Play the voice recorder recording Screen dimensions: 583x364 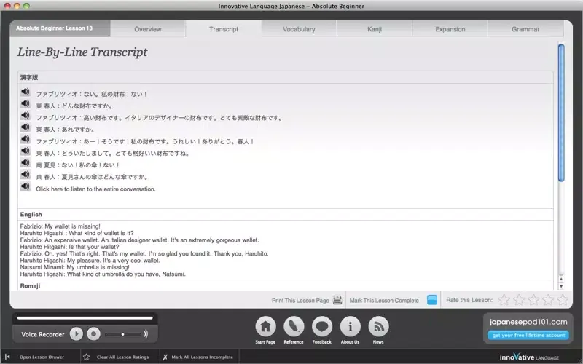coord(77,334)
